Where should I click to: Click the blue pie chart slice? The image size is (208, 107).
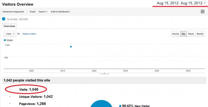pyautogui.click(x=101, y=103)
